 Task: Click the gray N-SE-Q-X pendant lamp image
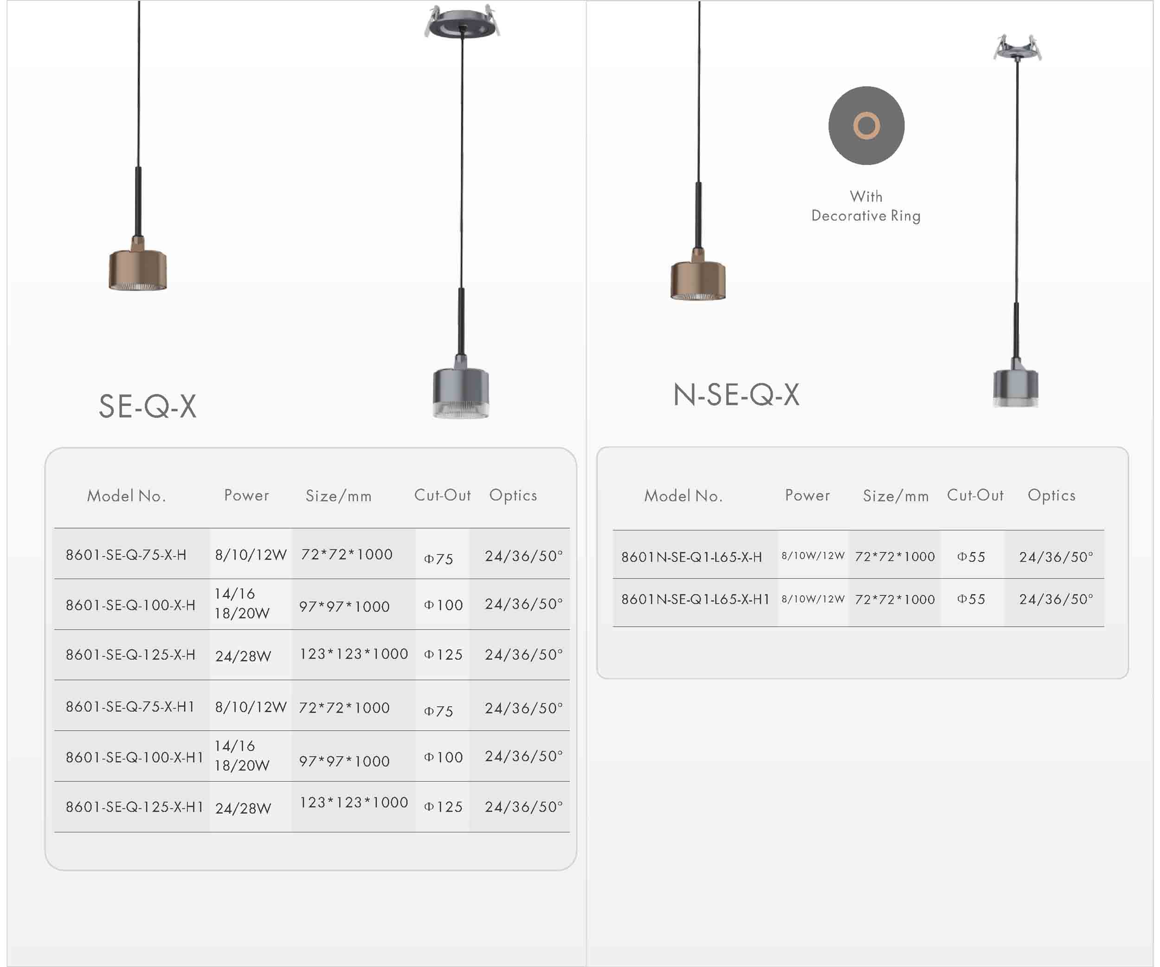(x=1015, y=387)
